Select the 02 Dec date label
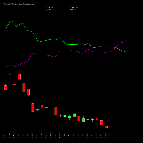This screenshot has height=143, width=143. coord(96,136)
